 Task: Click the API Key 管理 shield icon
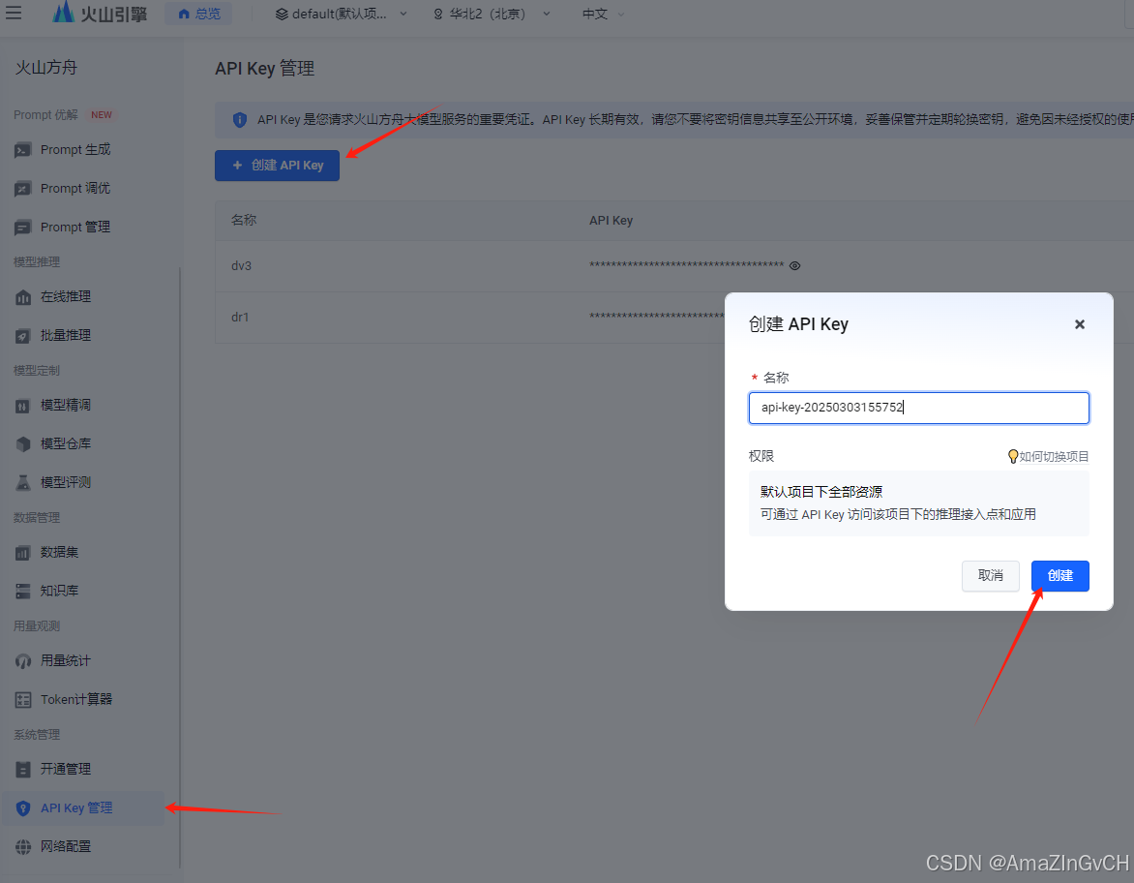click(23, 808)
